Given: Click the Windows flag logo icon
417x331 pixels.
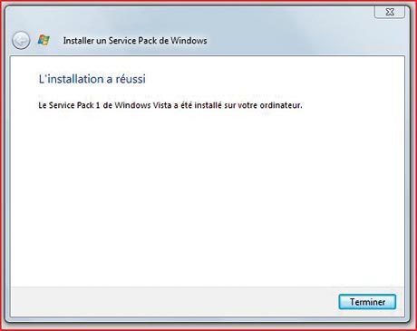Looking at the screenshot, I should point(44,40).
